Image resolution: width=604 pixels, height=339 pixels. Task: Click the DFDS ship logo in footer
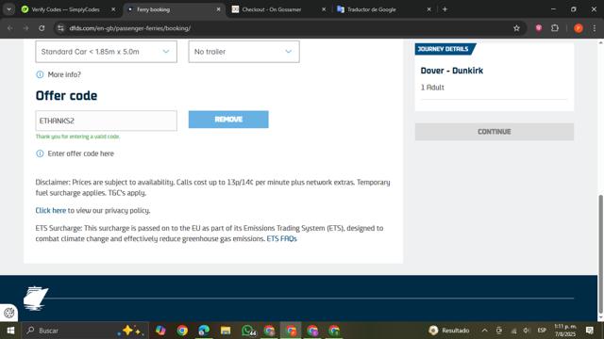[36, 299]
